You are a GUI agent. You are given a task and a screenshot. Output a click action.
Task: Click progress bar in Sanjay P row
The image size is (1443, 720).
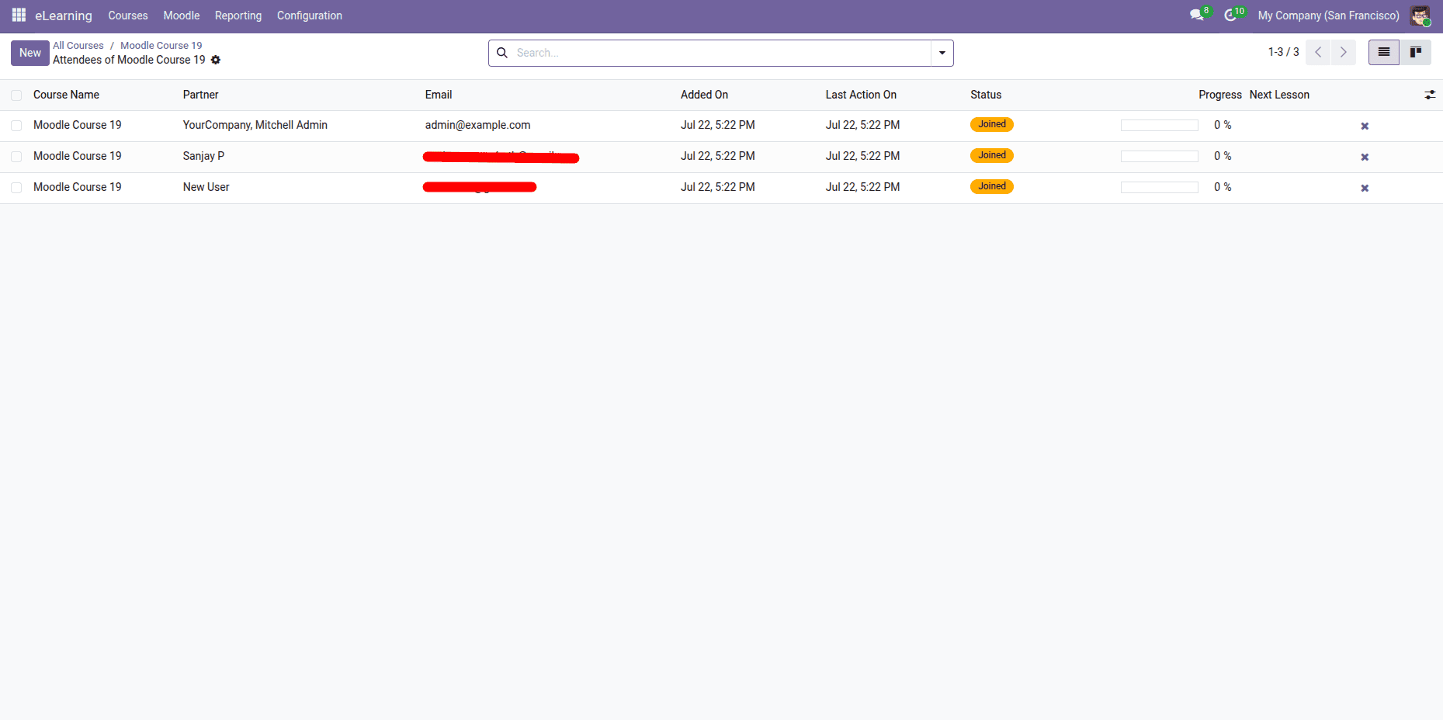(x=1160, y=157)
